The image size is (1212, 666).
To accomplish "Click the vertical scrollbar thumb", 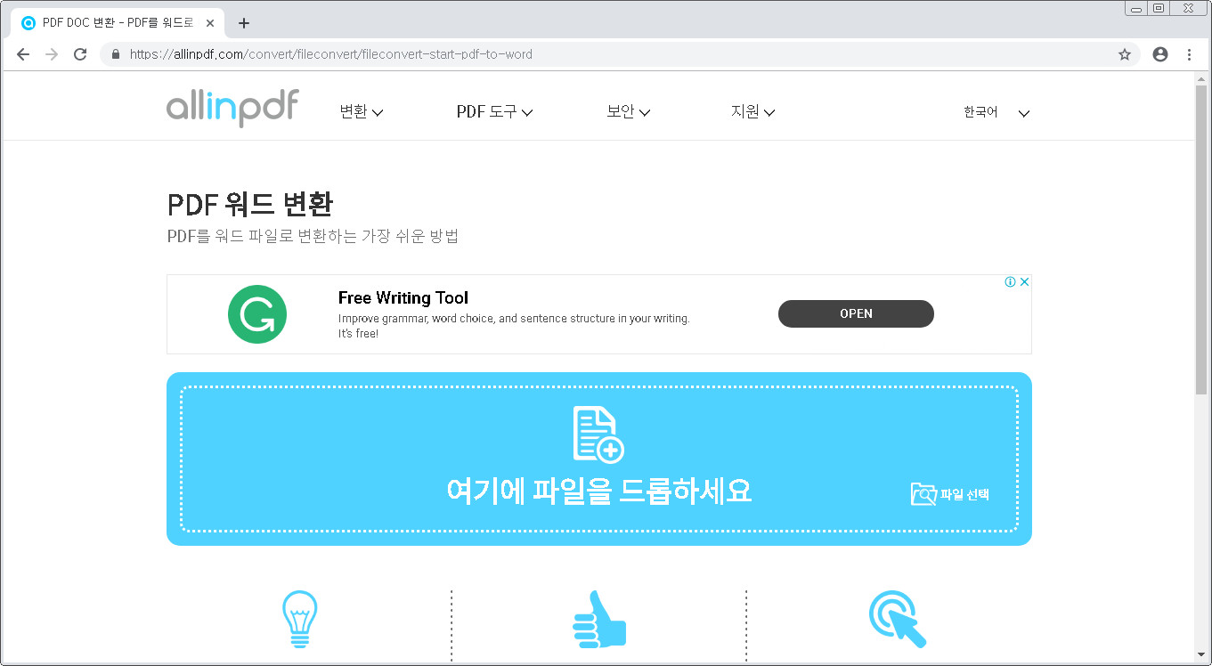I will point(1201,240).
